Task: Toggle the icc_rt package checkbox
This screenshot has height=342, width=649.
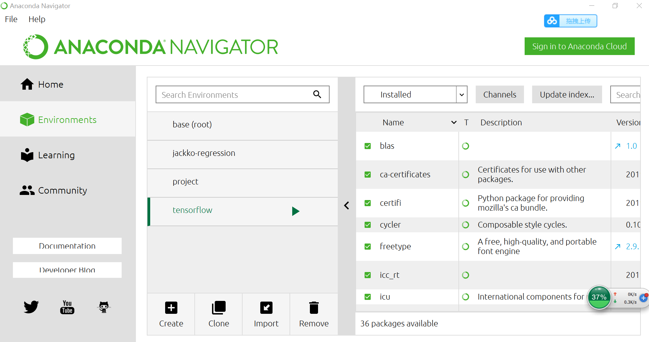Action: pyautogui.click(x=368, y=275)
